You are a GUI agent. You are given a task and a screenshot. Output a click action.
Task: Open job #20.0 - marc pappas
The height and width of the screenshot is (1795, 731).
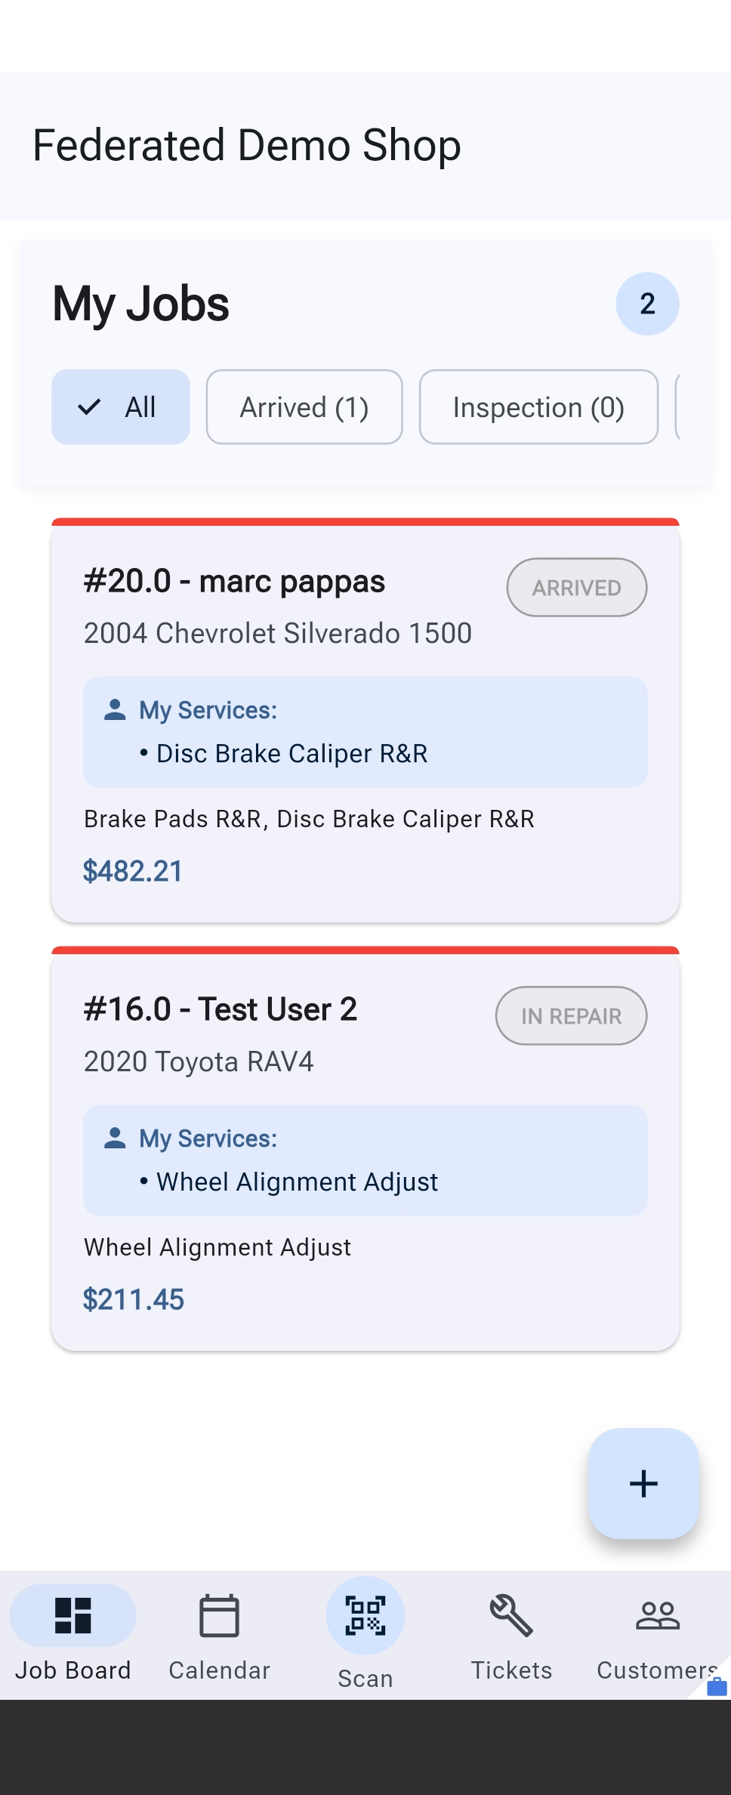click(234, 582)
